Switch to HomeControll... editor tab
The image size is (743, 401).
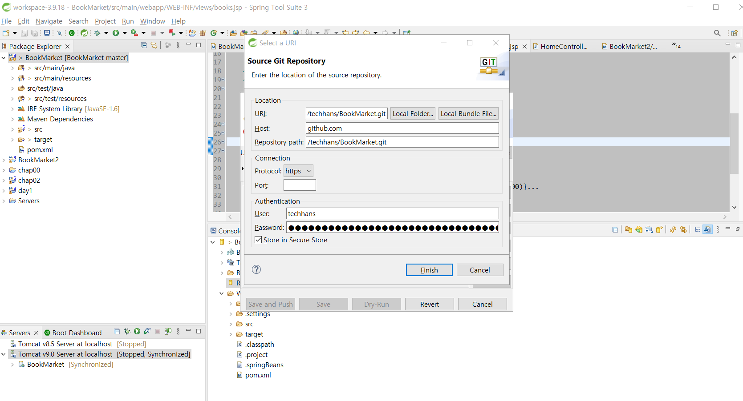coord(560,46)
